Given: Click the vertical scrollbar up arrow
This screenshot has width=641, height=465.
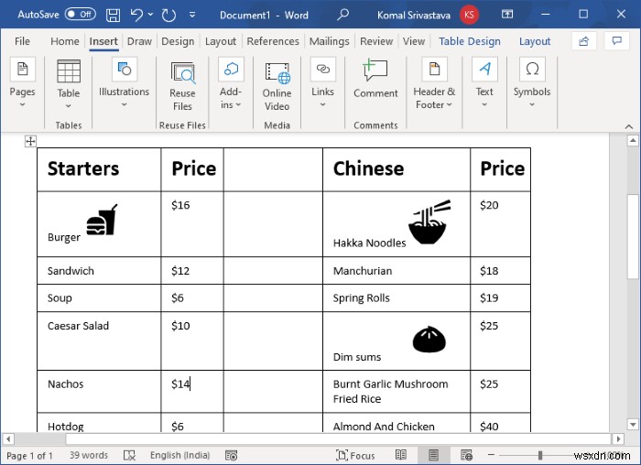Looking at the screenshot, I should (x=633, y=141).
